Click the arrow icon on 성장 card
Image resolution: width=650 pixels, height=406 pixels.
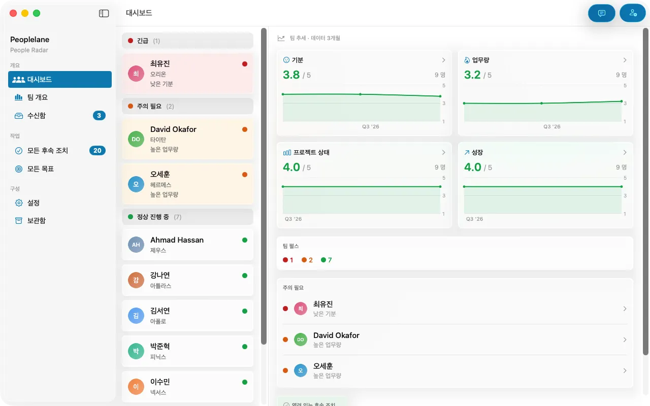(467, 152)
